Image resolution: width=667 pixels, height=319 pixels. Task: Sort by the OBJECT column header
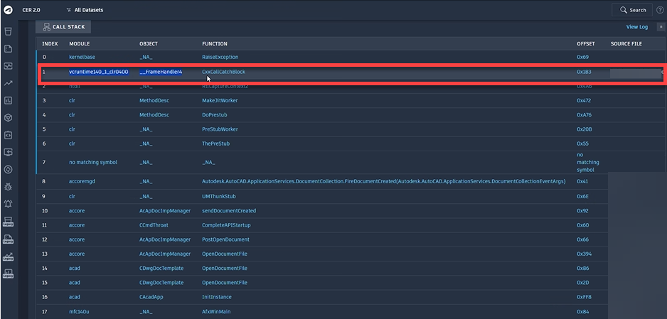pos(149,44)
